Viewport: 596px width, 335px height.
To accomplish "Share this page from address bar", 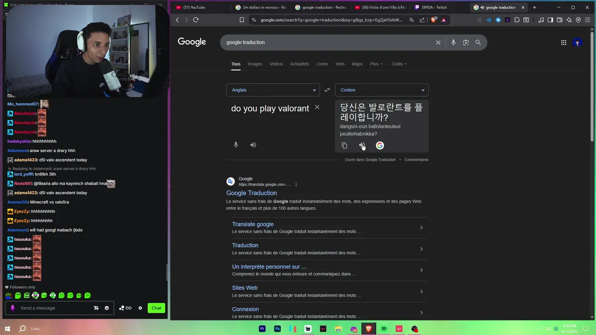I will point(422,20).
